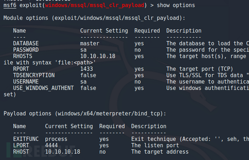Click the 4444 listen port value
Viewport: 249px width, 160px height.
51,146
